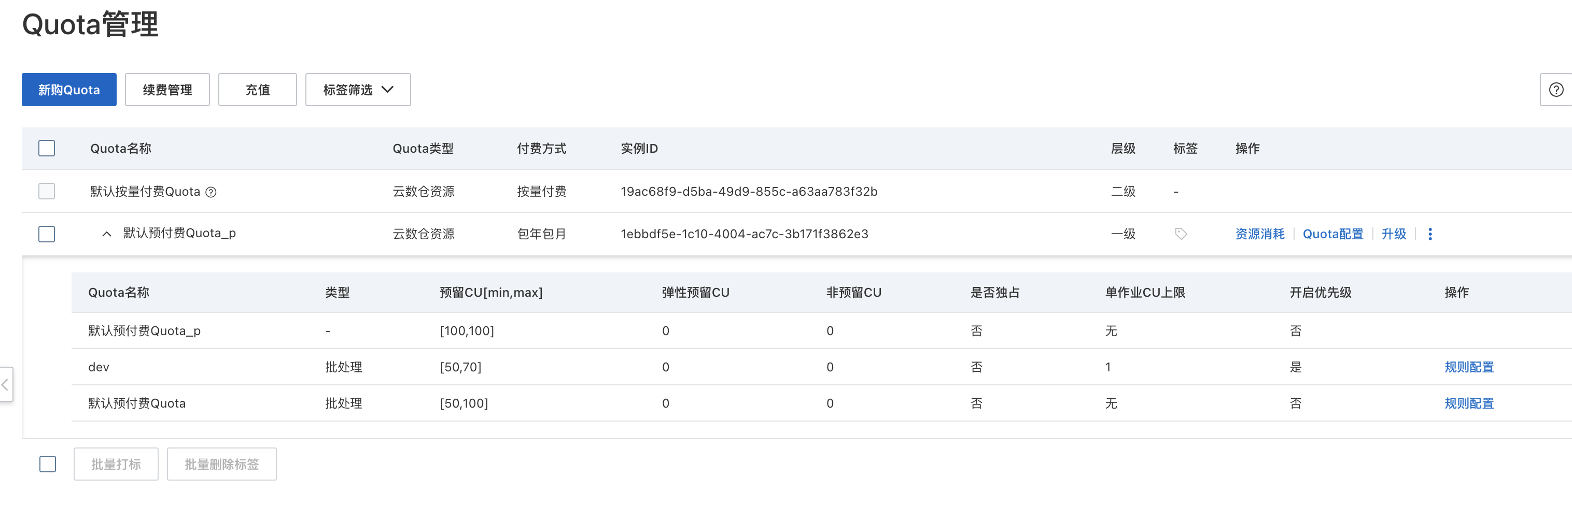Click the 升级 link
The width and height of the screenshot is (1572, 521).
click(1394, 234)
